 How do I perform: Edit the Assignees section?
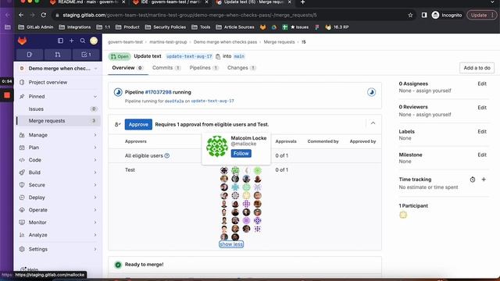pyautogui.click(x=482, y=84)
